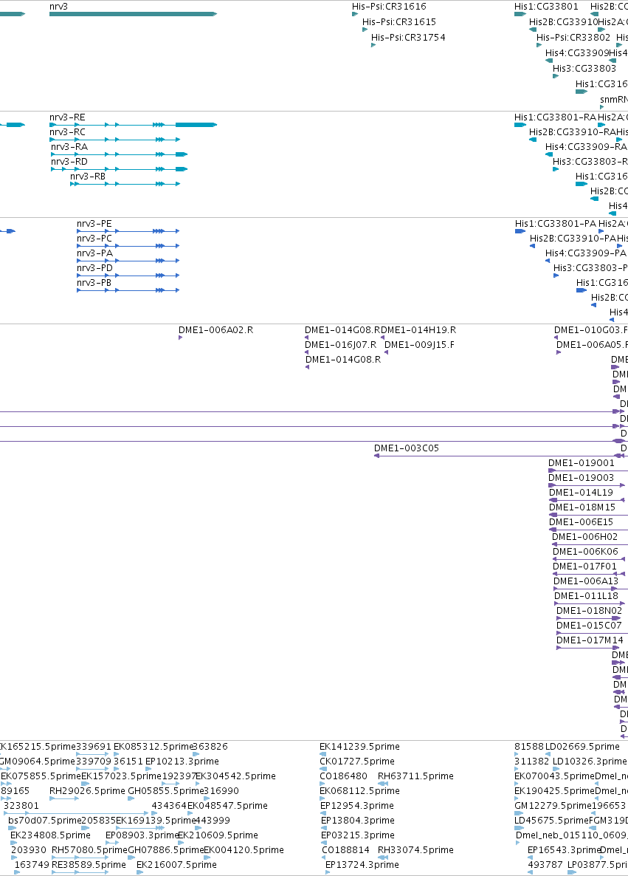Click the nrv3 gene label in top track
This screenshot has width=628, height=876.
coord(58,7)
